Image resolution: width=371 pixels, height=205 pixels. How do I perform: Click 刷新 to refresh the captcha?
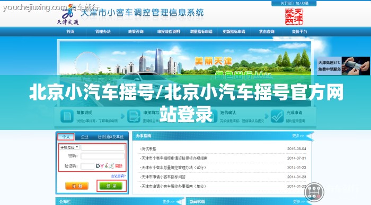(119, 166)
